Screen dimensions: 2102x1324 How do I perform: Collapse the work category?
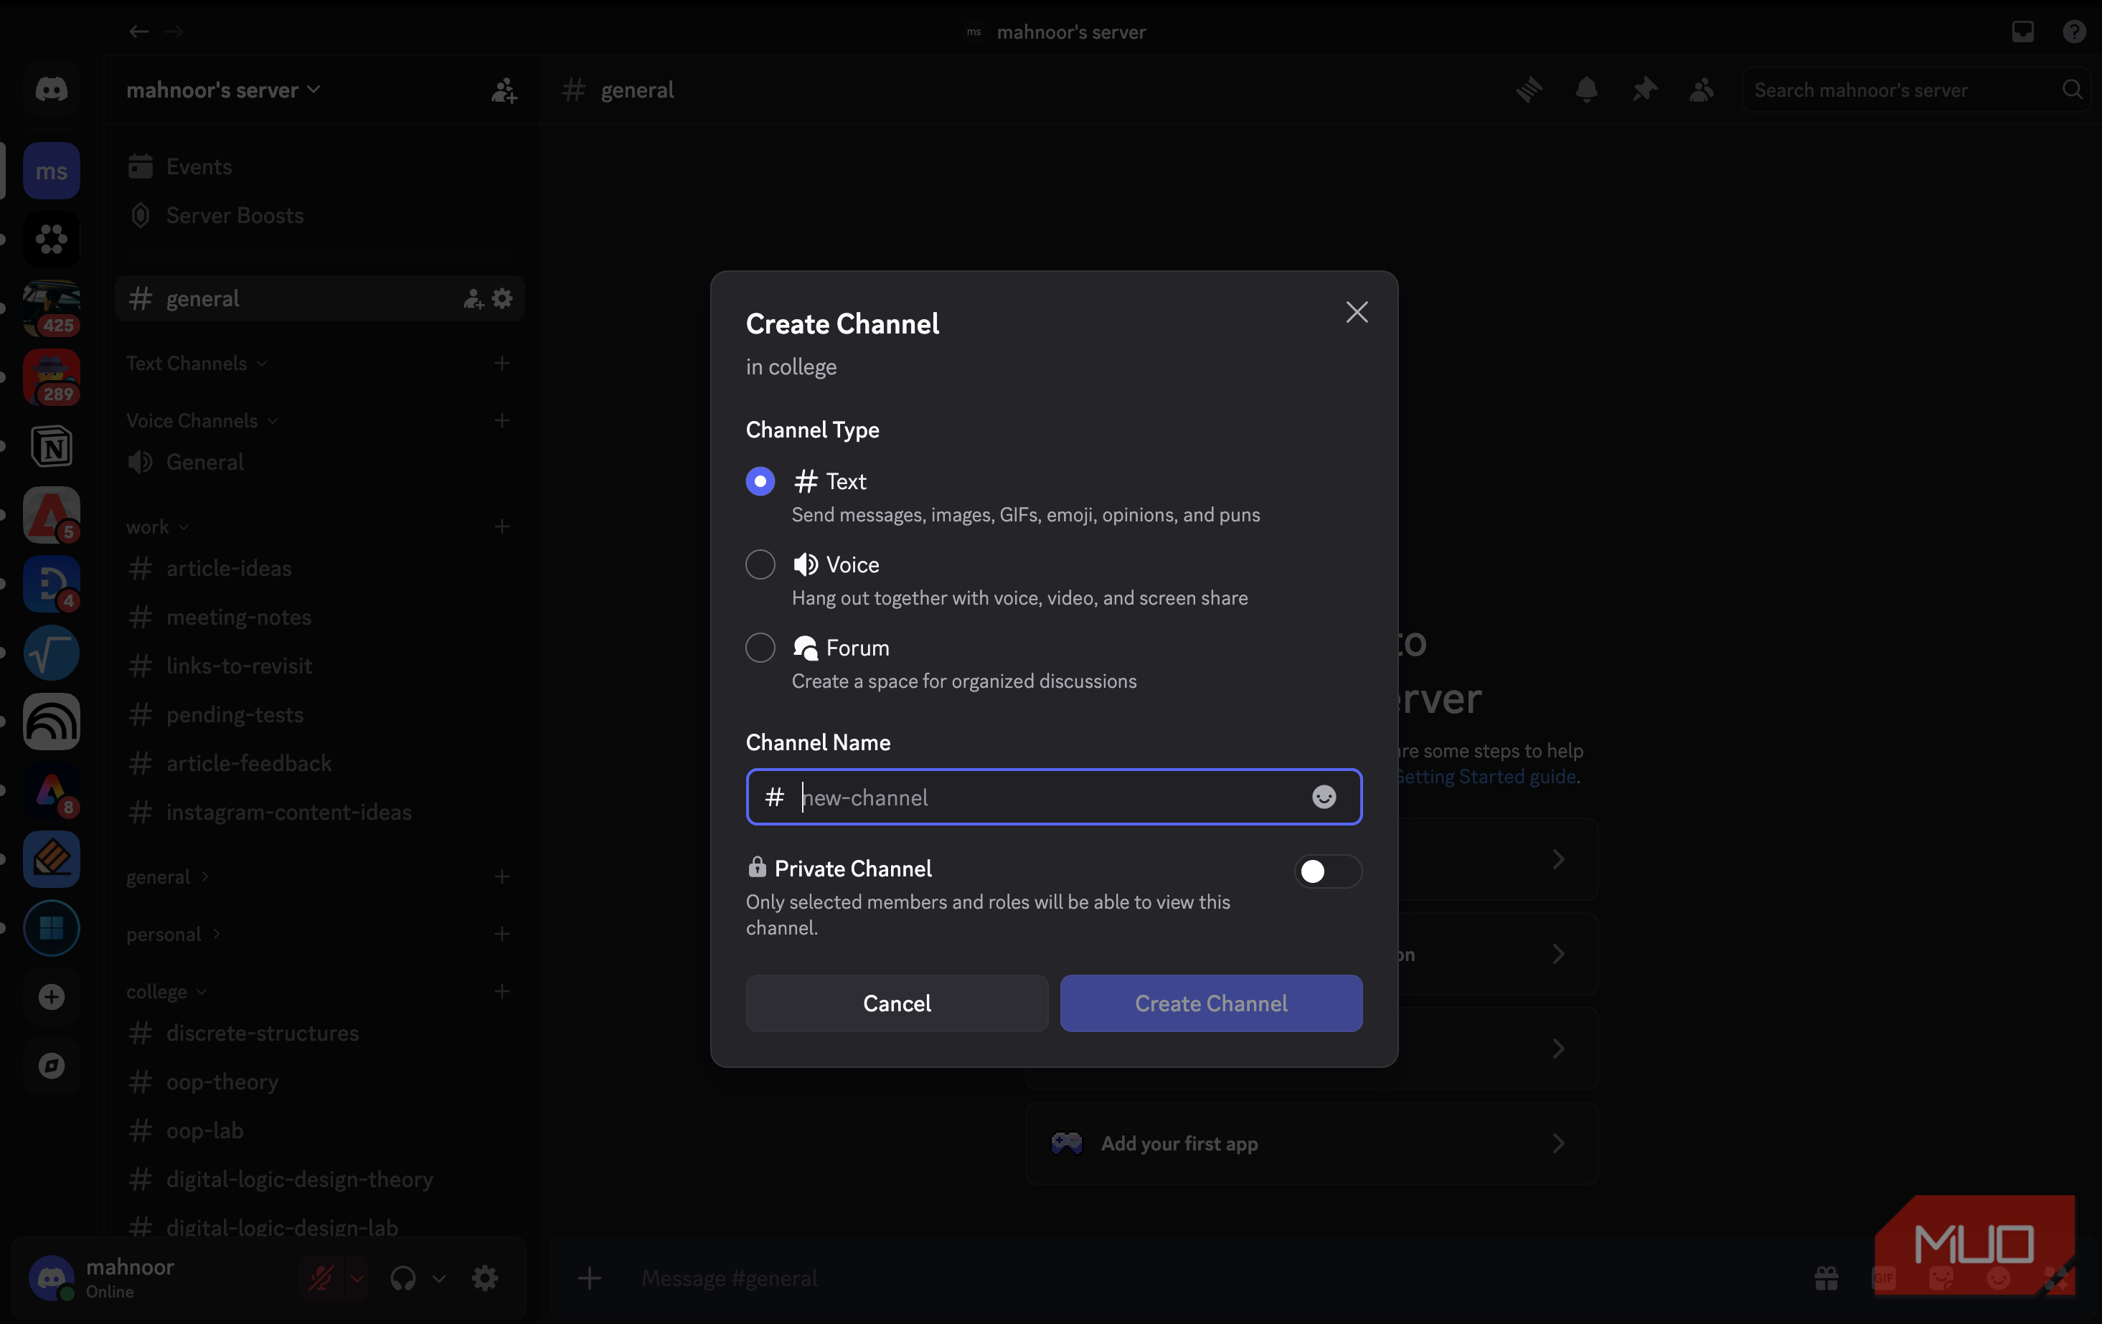coord(157,527)
